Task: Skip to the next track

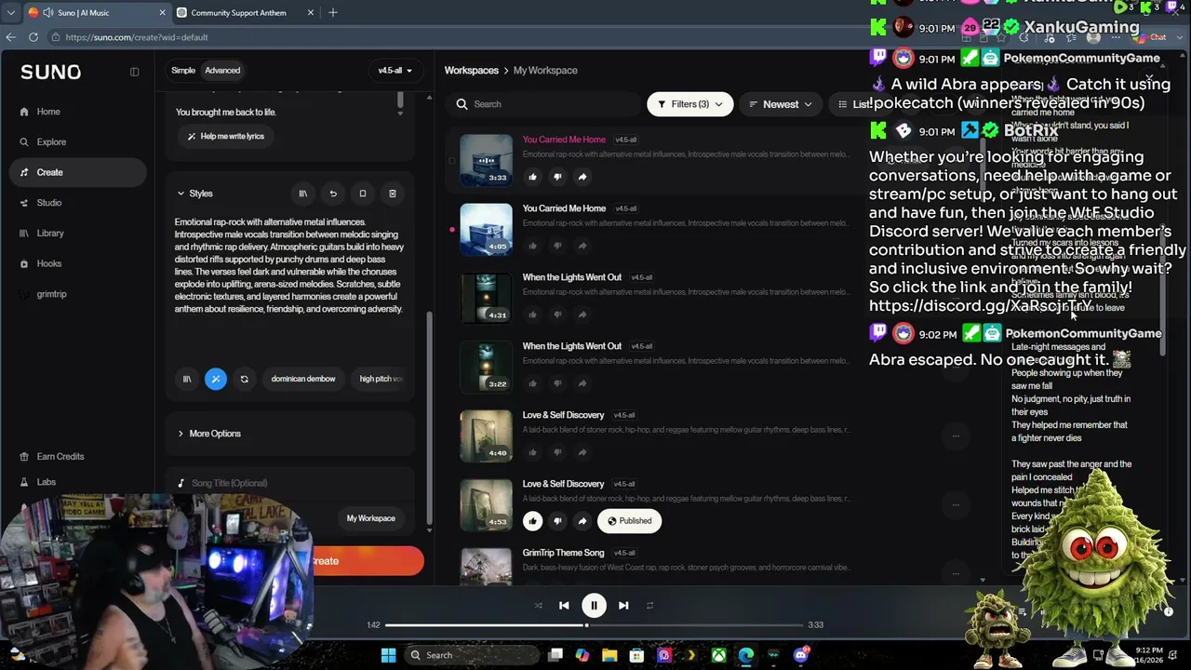Action: point(623,606)
